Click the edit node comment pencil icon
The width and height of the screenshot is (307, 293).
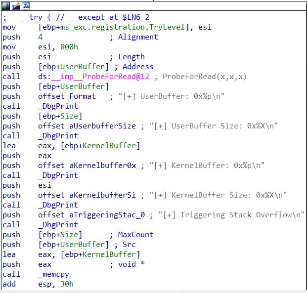pyautogui.click(x=16, y=6)
